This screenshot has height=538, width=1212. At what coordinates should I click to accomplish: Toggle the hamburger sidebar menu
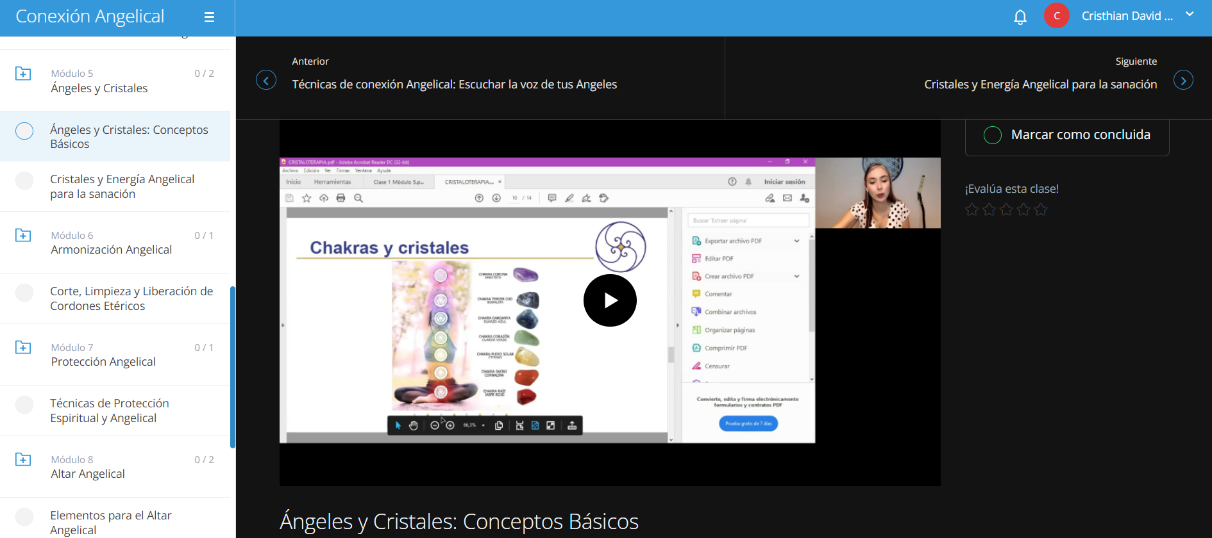[x=209, y=17]
